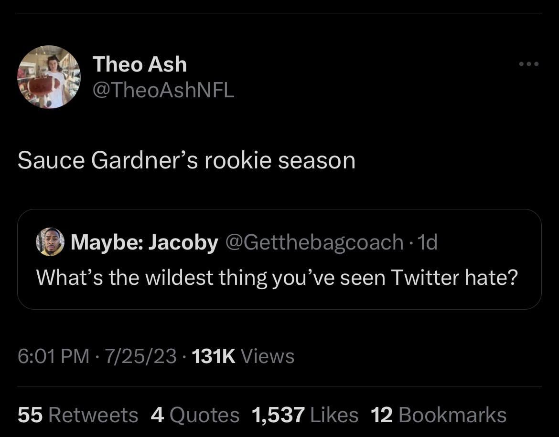Open Maybe: Jacoby's display name
The image size is (559, 437).
[x=143, y=241]
